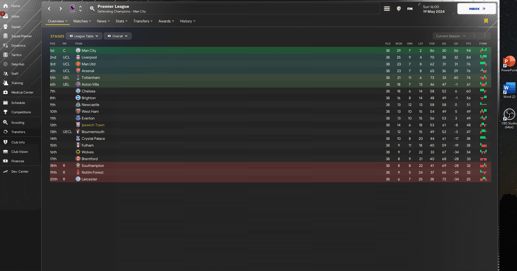Open Schedule in the sidebar
This screenshot has height=271, width=517.
click(x=18, y=103)
